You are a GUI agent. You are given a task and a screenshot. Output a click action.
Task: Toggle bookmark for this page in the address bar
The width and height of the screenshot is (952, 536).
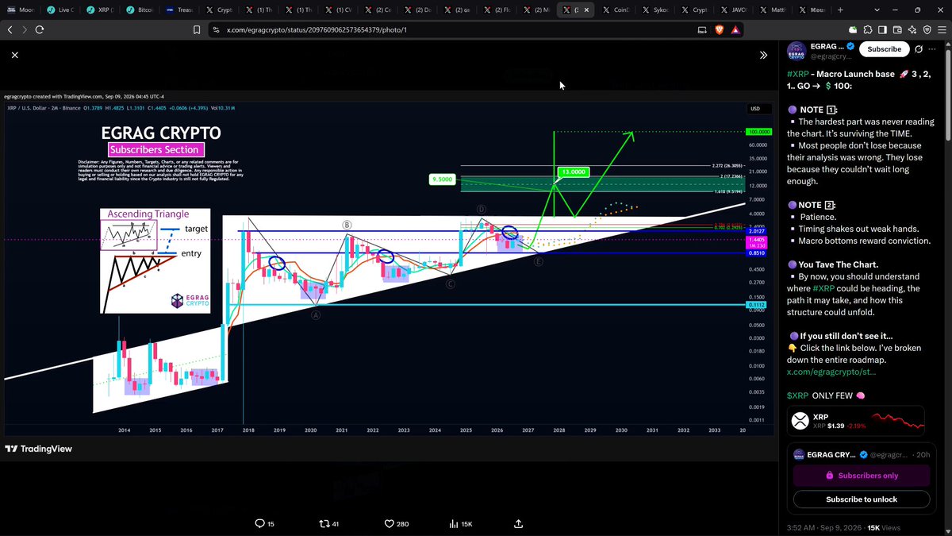pos(197,29)
